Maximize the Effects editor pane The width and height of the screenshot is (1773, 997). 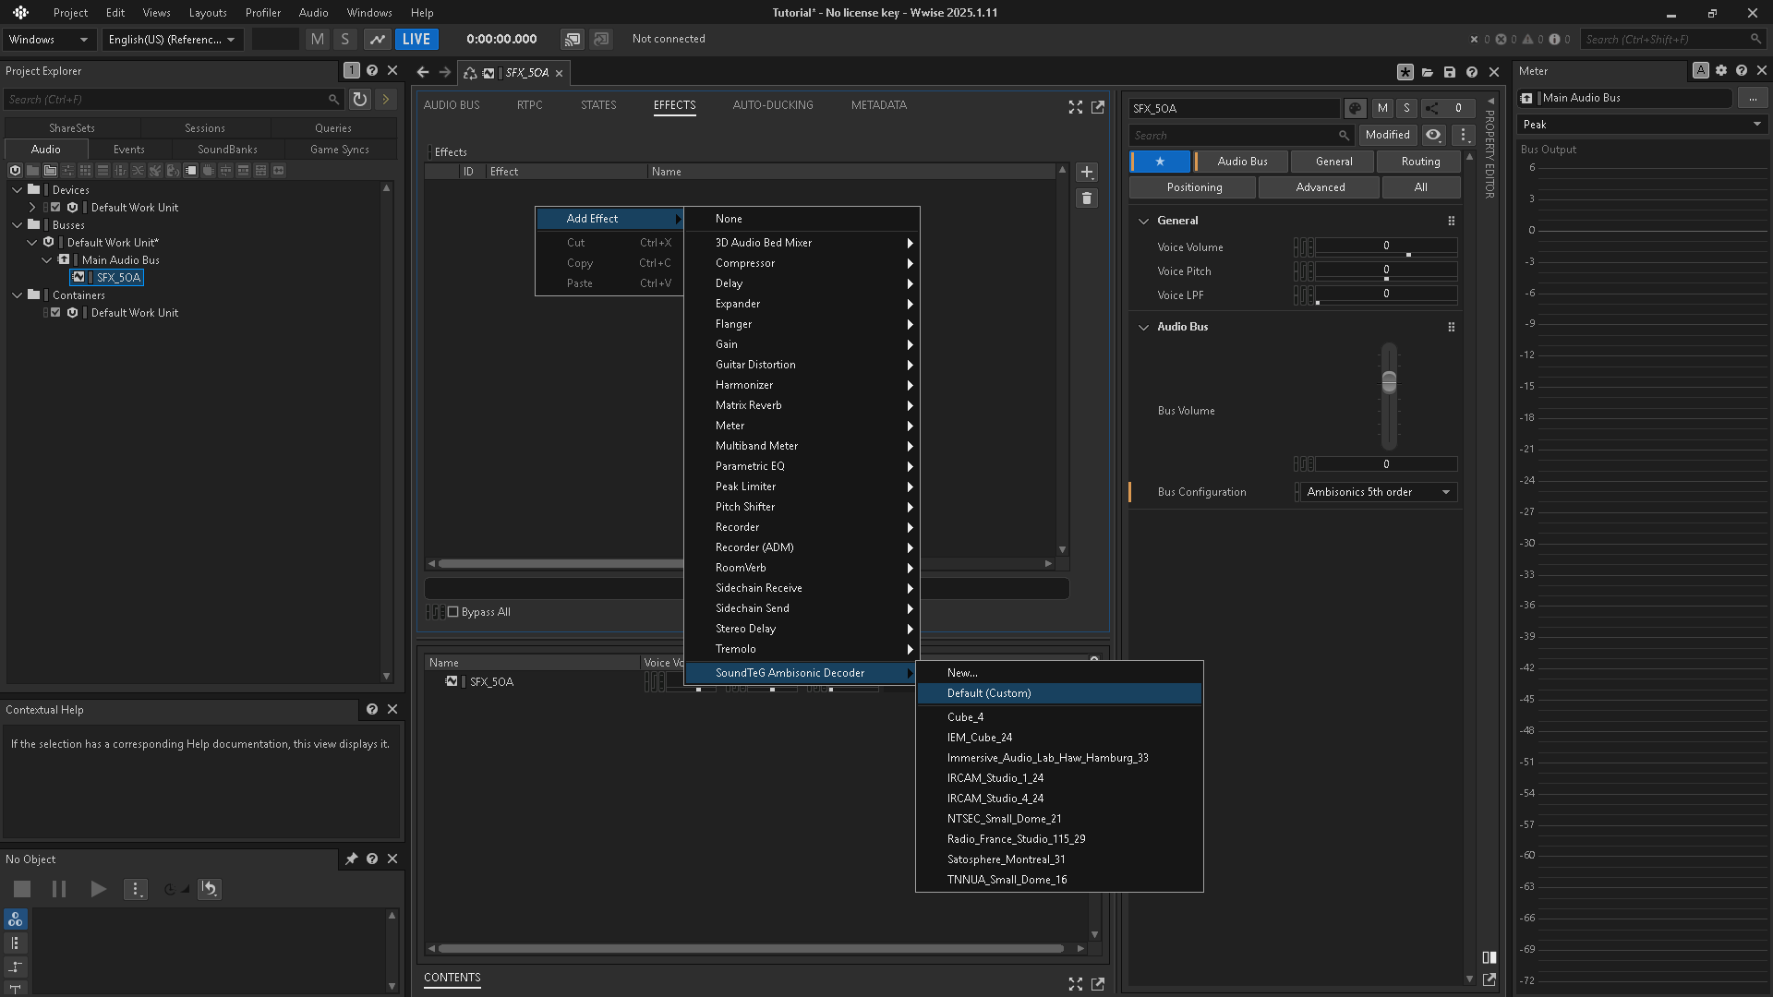[1076, 107]
